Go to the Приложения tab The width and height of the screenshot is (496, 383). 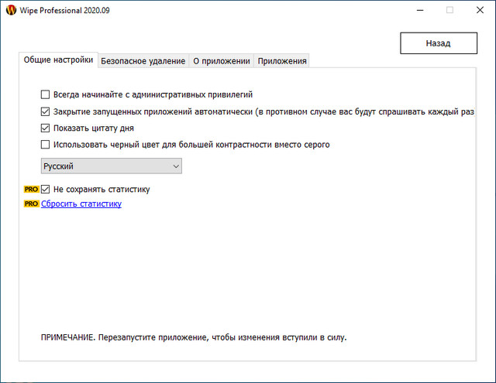click(282, 61)
